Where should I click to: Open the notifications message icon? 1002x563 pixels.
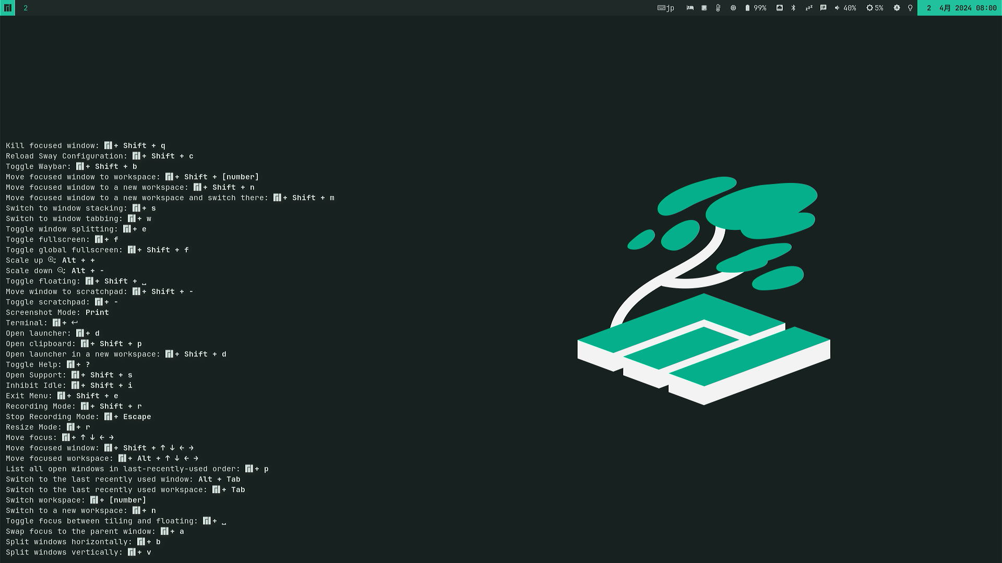click(823, 8)
